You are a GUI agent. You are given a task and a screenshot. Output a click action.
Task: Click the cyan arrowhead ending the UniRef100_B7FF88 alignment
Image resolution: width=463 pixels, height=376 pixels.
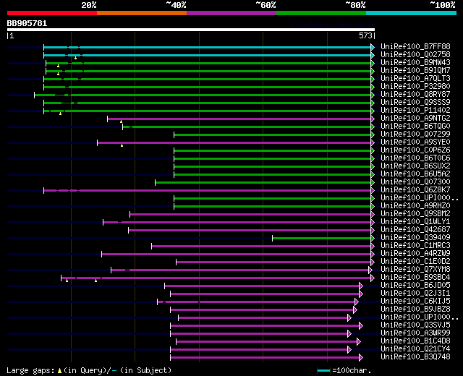point(373,47)
